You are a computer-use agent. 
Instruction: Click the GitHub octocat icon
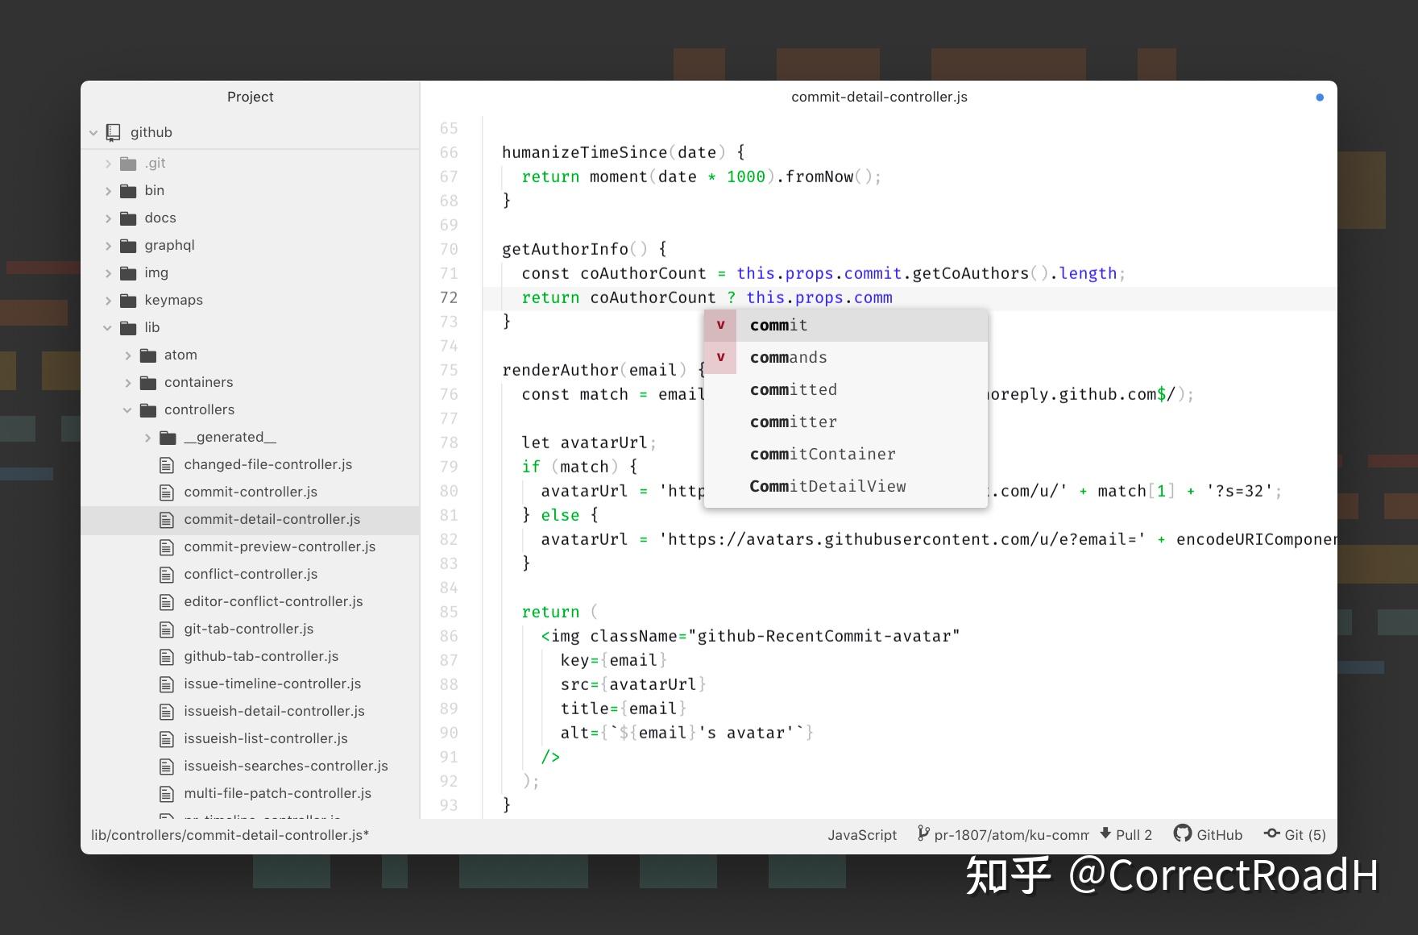[1182, 833]
